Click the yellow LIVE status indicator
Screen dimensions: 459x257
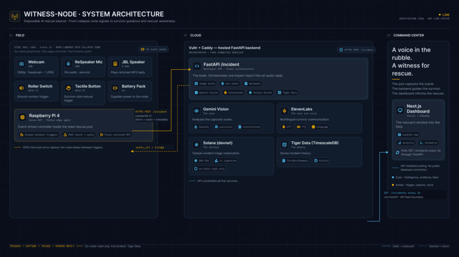point(444,15)
